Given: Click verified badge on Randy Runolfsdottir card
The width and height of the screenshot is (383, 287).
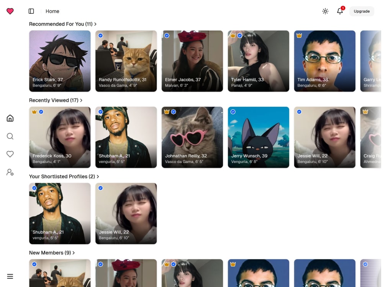Looking at the screenshot, I should [x=101, y=36].
